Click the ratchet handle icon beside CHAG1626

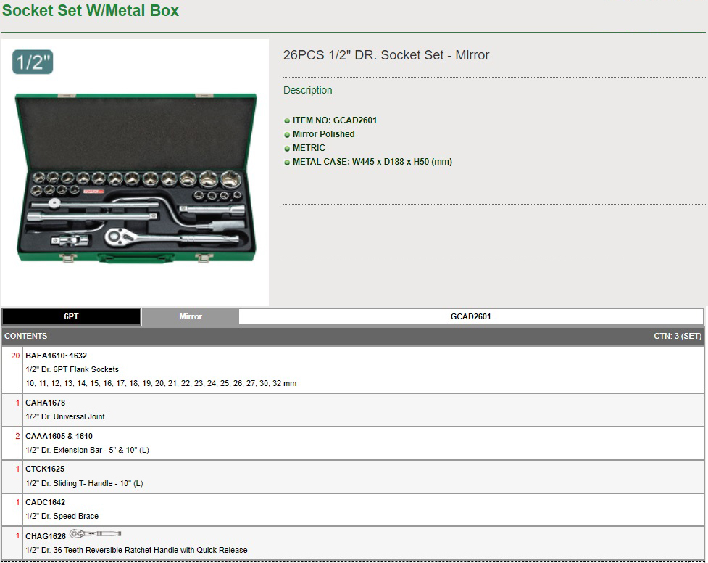pyautogui.click(x=95, y=534)
